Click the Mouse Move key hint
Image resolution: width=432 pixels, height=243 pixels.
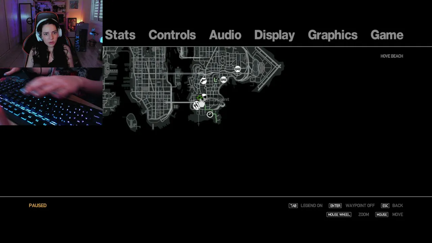[x=382, y=214]
